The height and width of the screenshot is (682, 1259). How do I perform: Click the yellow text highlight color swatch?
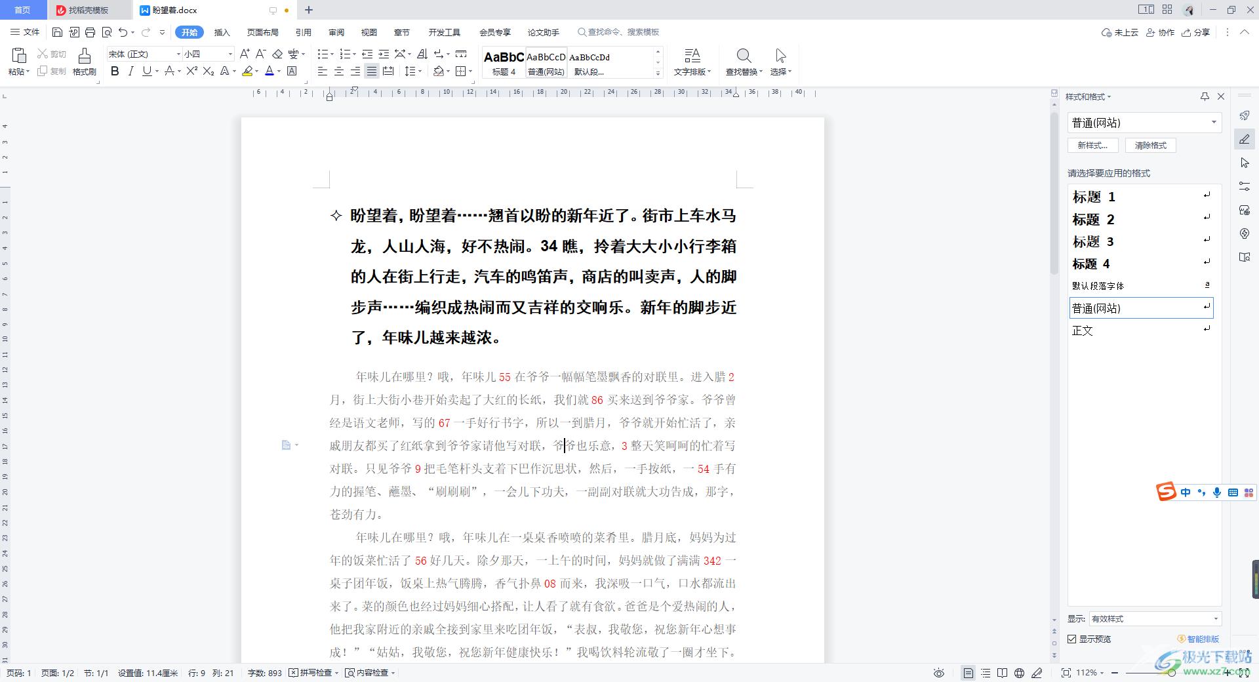tap(247, 71)
